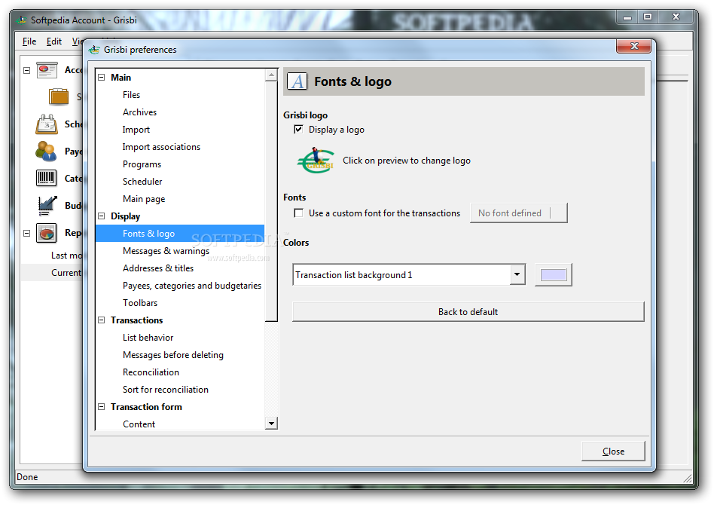Collapse the Display tree section

102,216
